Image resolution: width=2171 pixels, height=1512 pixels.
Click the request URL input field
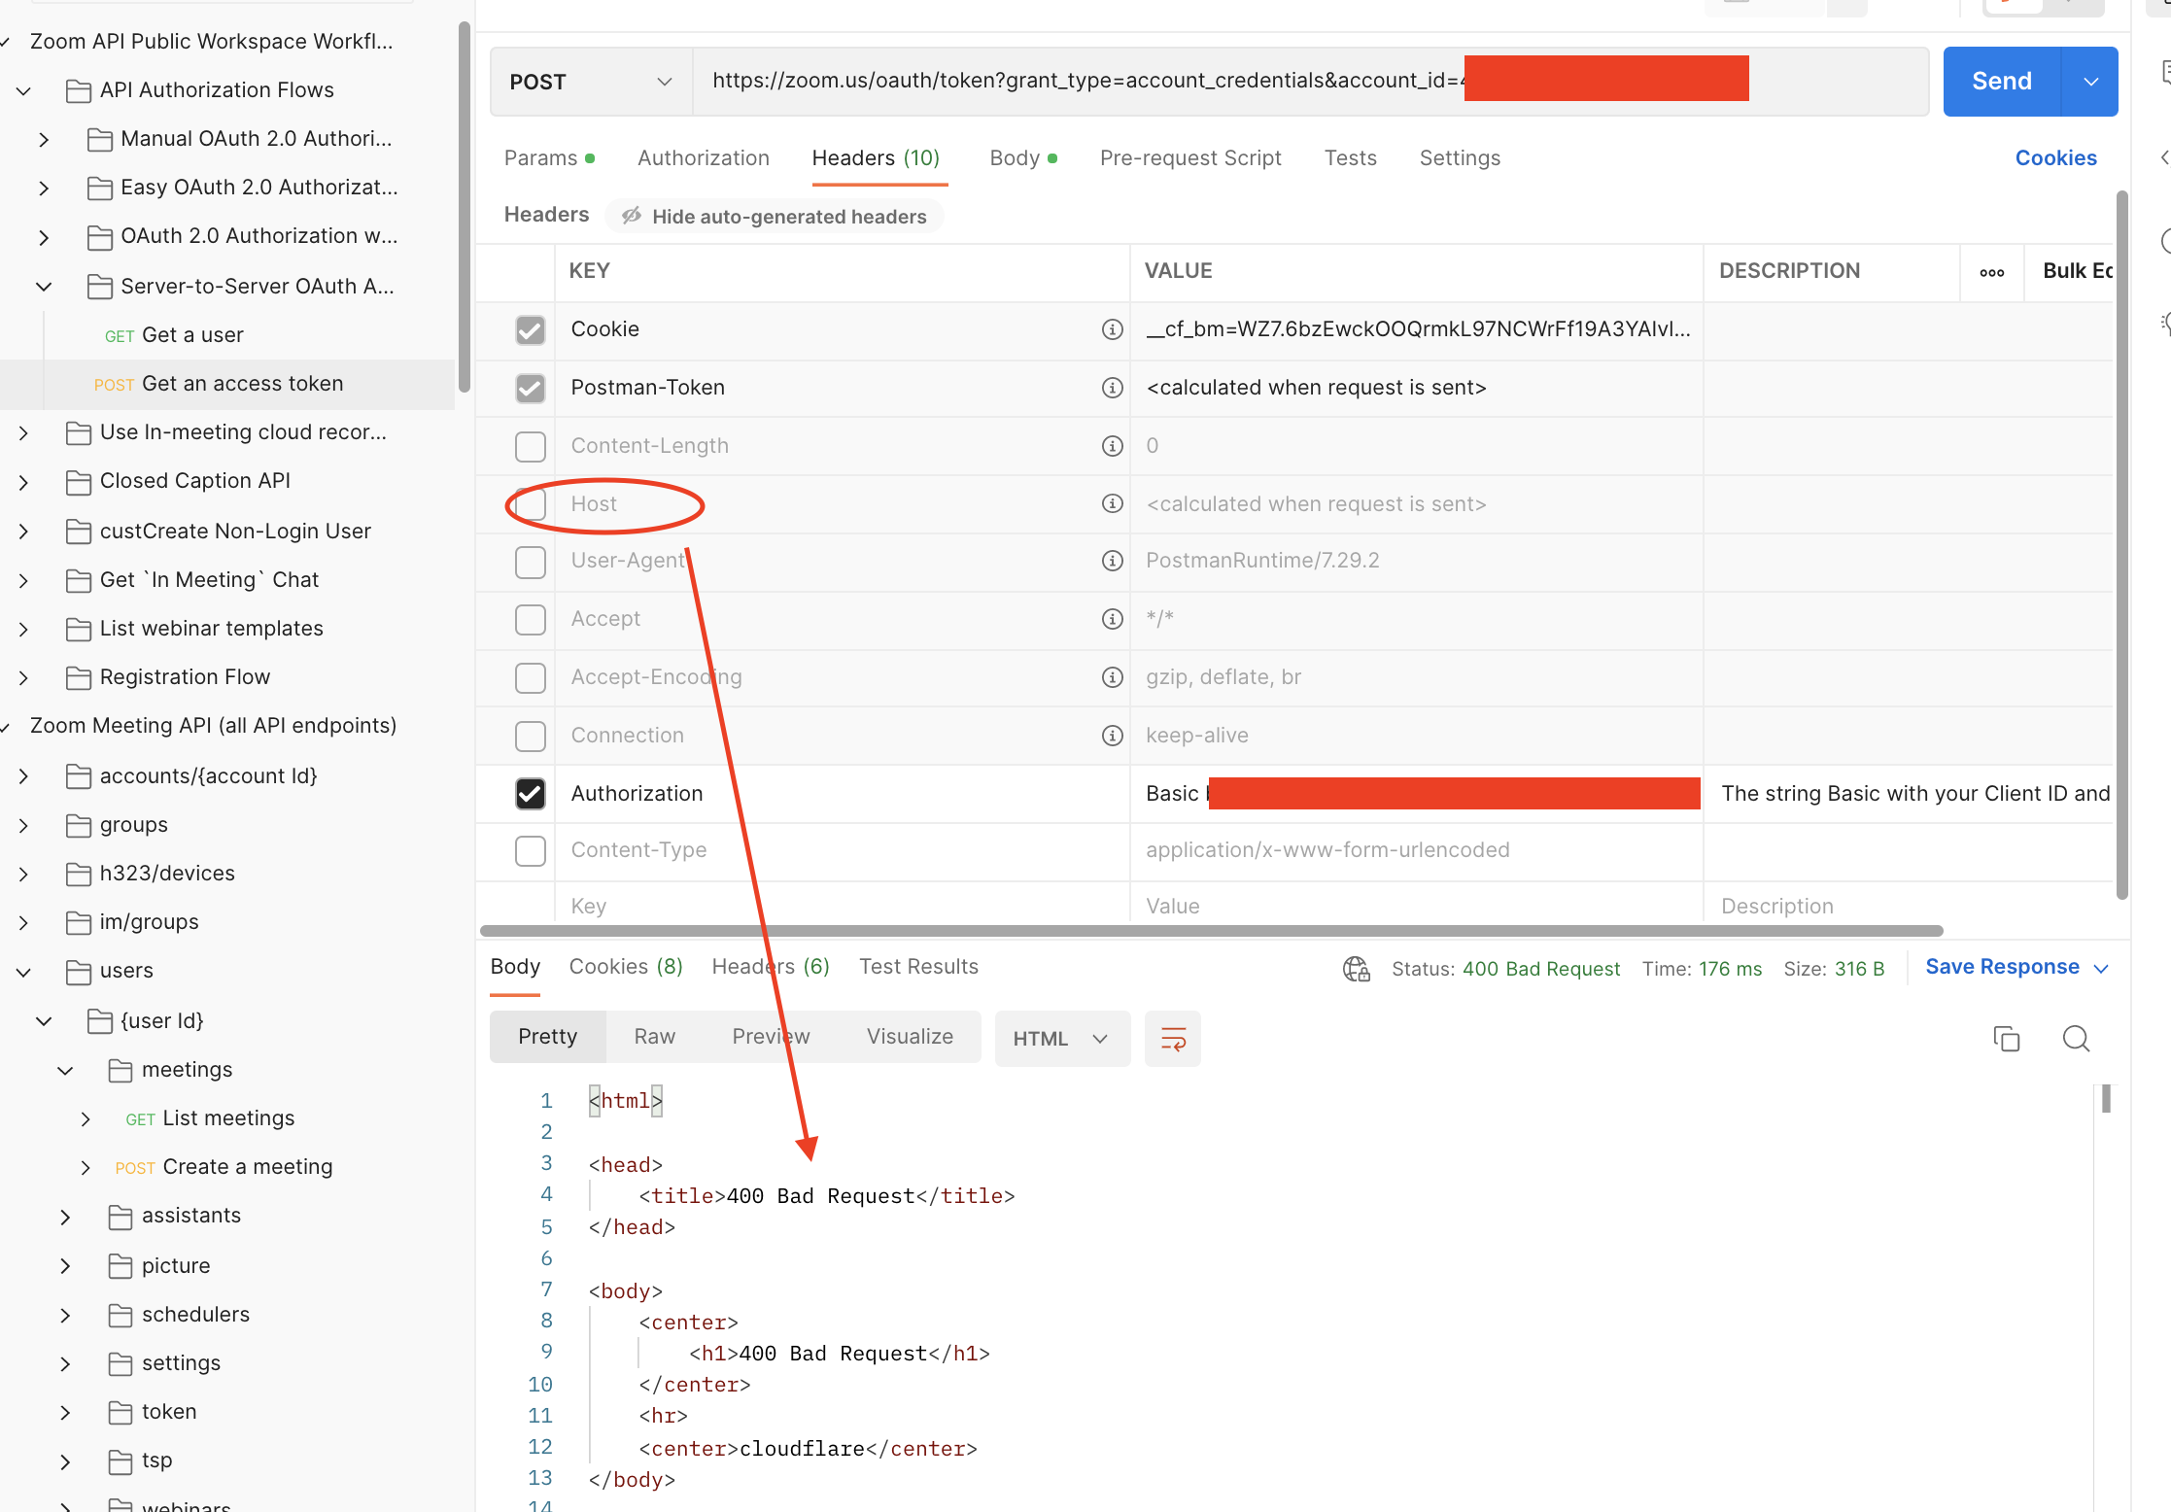1310,82
